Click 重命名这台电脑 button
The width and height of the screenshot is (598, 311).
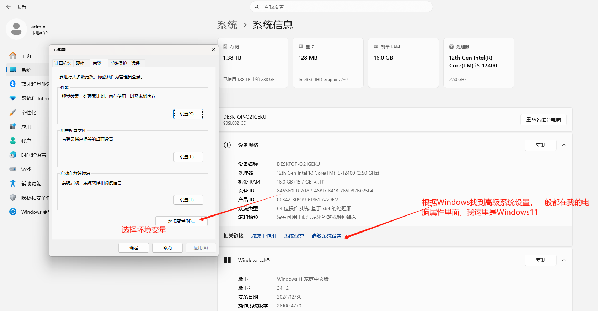(x=544, y=120)
